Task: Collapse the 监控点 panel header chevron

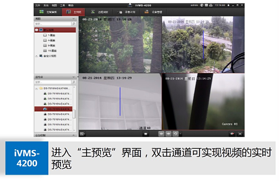Action: pyautogui.click(x=73, y=77)
